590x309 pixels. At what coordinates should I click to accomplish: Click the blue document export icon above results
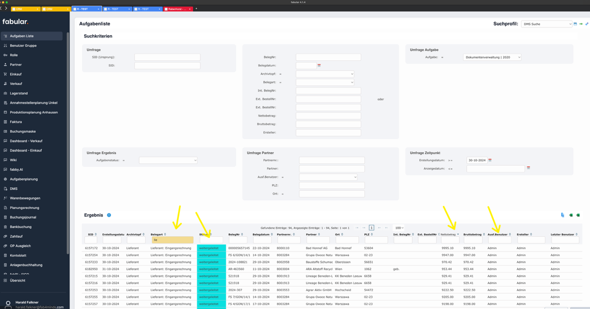(563, 215)
